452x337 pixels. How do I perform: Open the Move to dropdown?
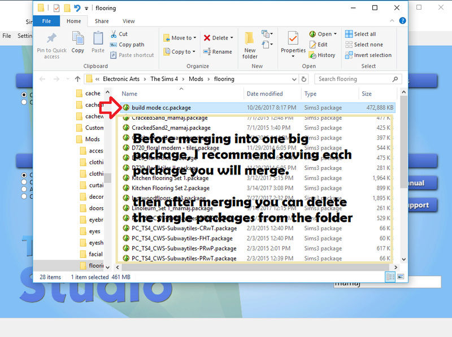click(180, 38)
